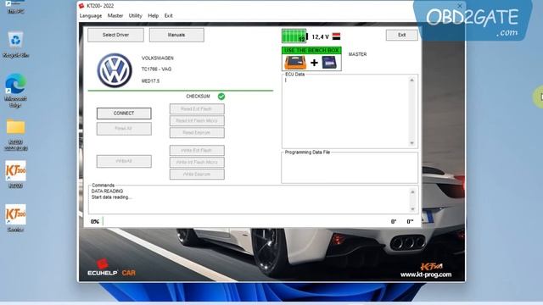543x305 pixels.
Task: Click the KT200 title bar app icon
Action: (81, 6)
